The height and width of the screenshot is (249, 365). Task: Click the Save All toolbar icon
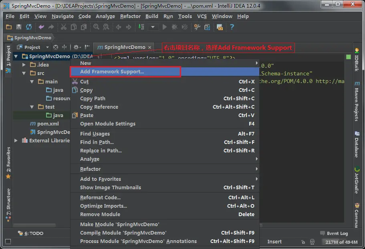click(19, 27)
